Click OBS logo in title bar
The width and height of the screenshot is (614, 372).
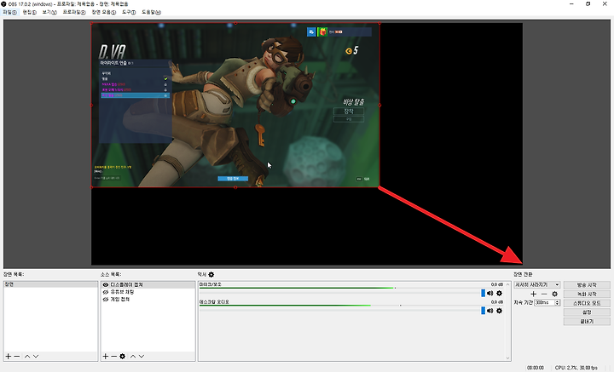pos(4,4)
